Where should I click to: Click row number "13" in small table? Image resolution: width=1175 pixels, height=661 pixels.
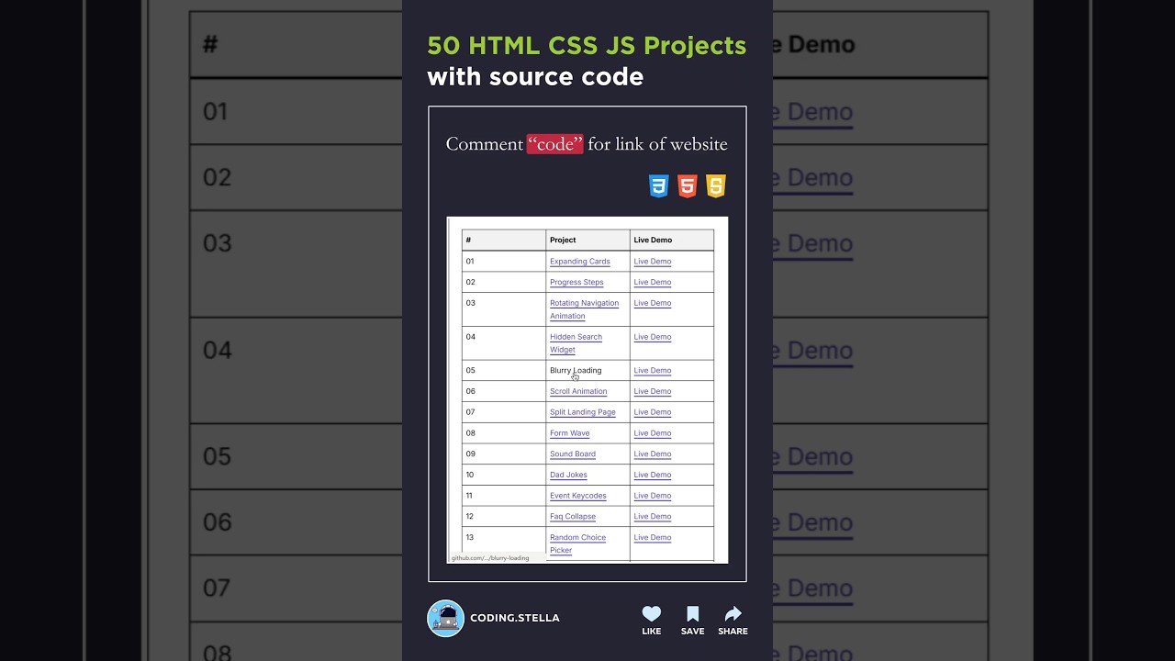(470, 538)
